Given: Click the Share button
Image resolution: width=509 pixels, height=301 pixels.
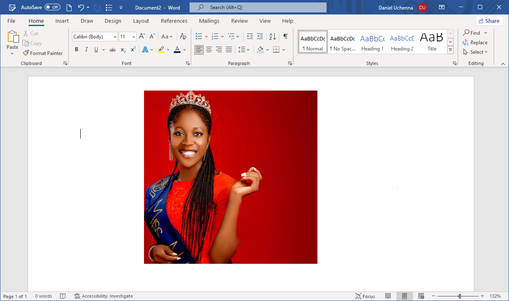Looking at the screenshot, I should [489, 21].
